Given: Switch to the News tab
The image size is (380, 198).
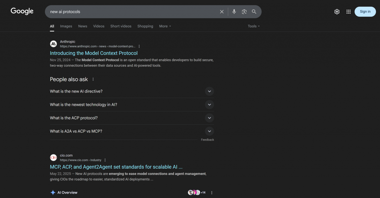Looking at the screenshot, I should point(82,26).
